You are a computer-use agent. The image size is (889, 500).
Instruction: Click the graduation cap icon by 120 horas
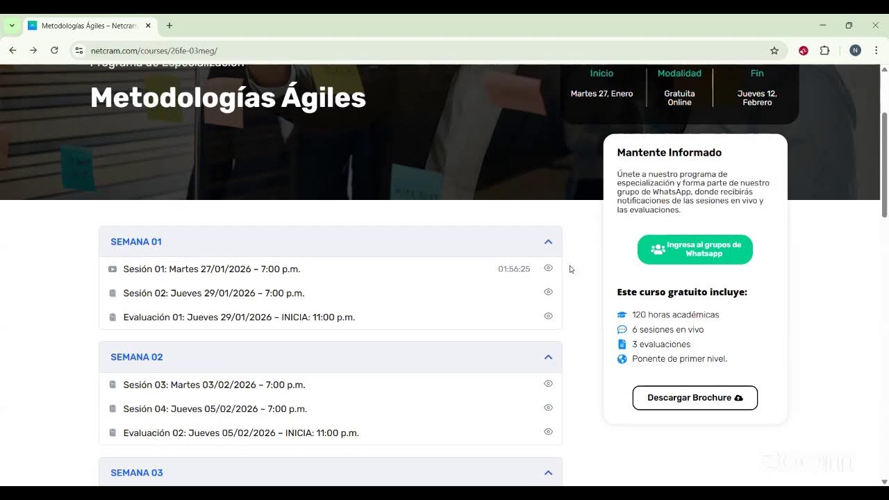point(622,315)
